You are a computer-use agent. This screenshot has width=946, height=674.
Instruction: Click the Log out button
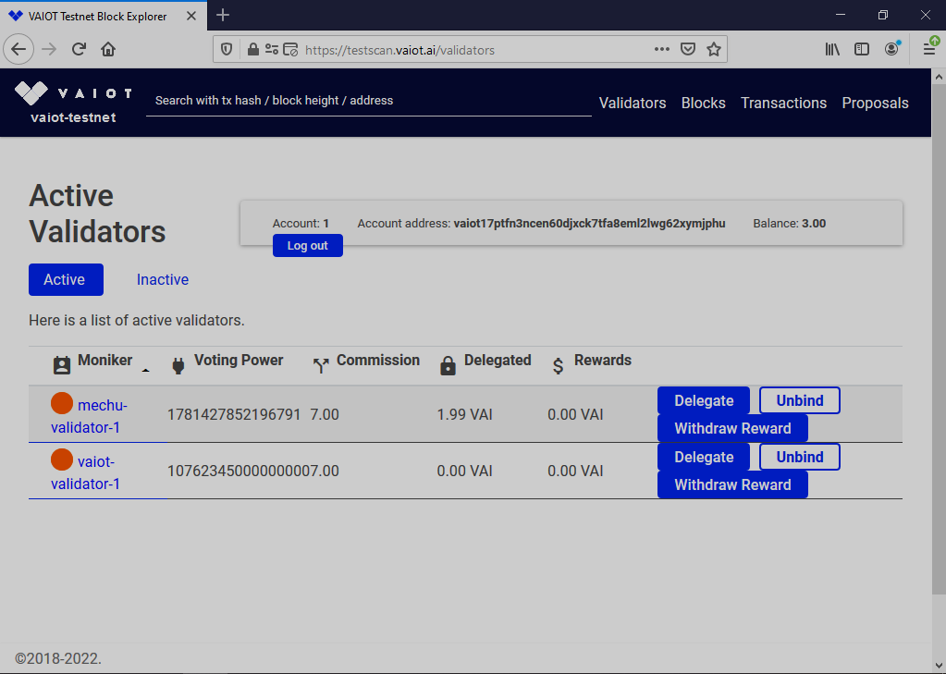pyautogui.click(x=308, y=246)
